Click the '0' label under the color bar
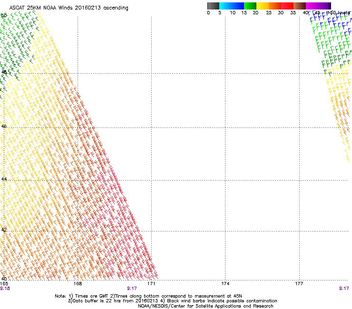This screenshot has height=309, width=352. tap(208, 13)
